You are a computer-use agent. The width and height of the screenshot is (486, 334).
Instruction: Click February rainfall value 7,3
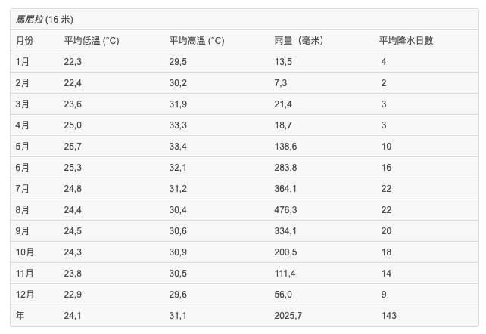[x=281, y=82]
